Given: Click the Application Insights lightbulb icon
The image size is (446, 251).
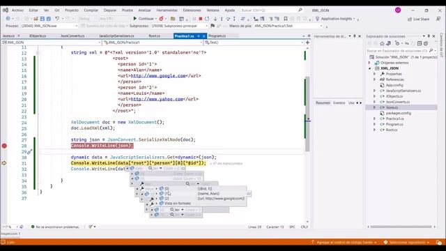Looking at the screenshot, I should point(318,19).
